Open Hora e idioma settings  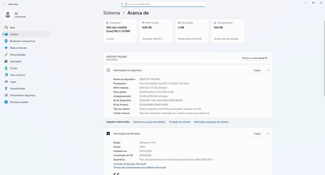coord(26,75)
